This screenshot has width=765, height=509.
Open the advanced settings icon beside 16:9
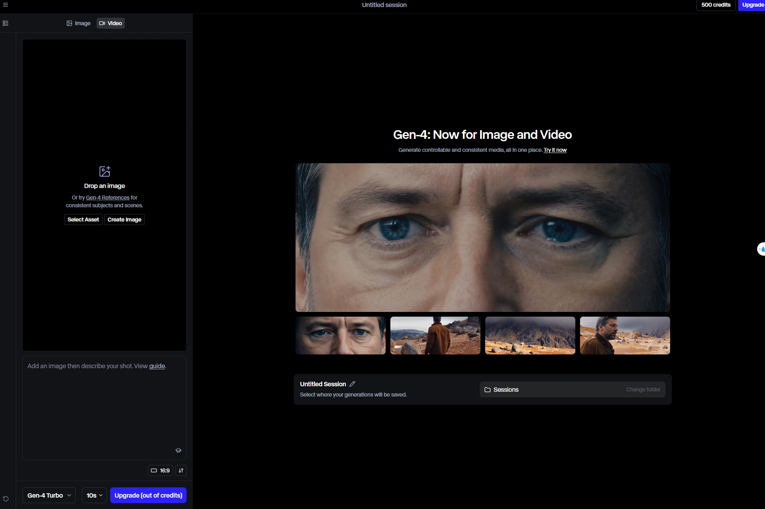pyautogui.click(x=181, y=470)
